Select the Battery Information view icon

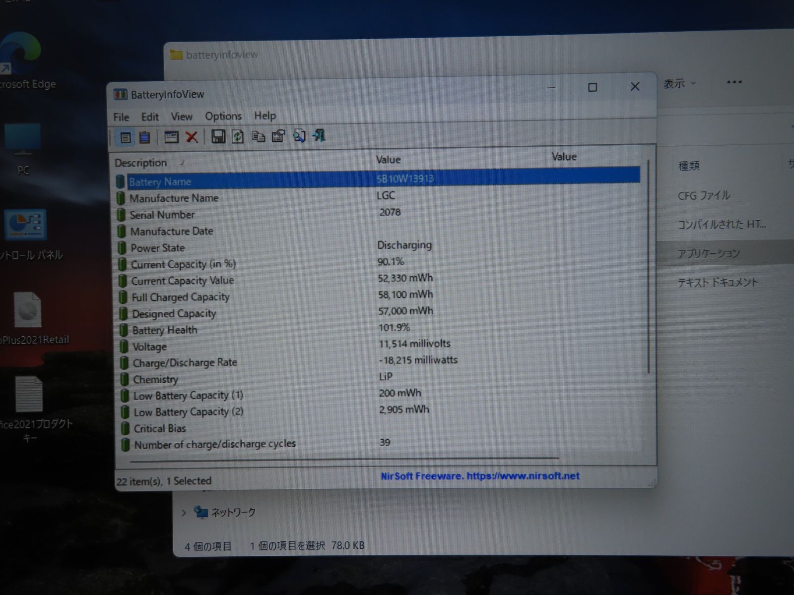[126, 137]
